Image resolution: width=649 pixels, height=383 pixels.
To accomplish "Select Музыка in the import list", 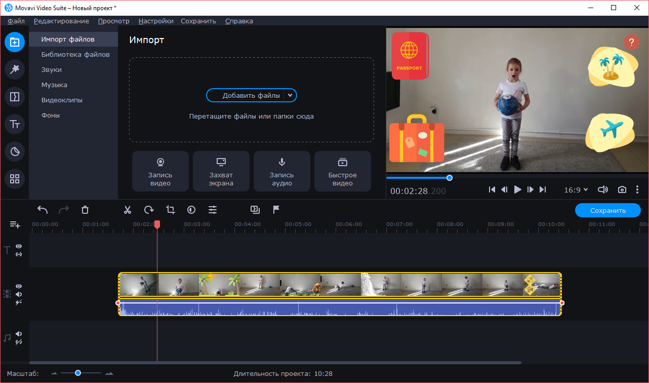I will coord(54,85).
